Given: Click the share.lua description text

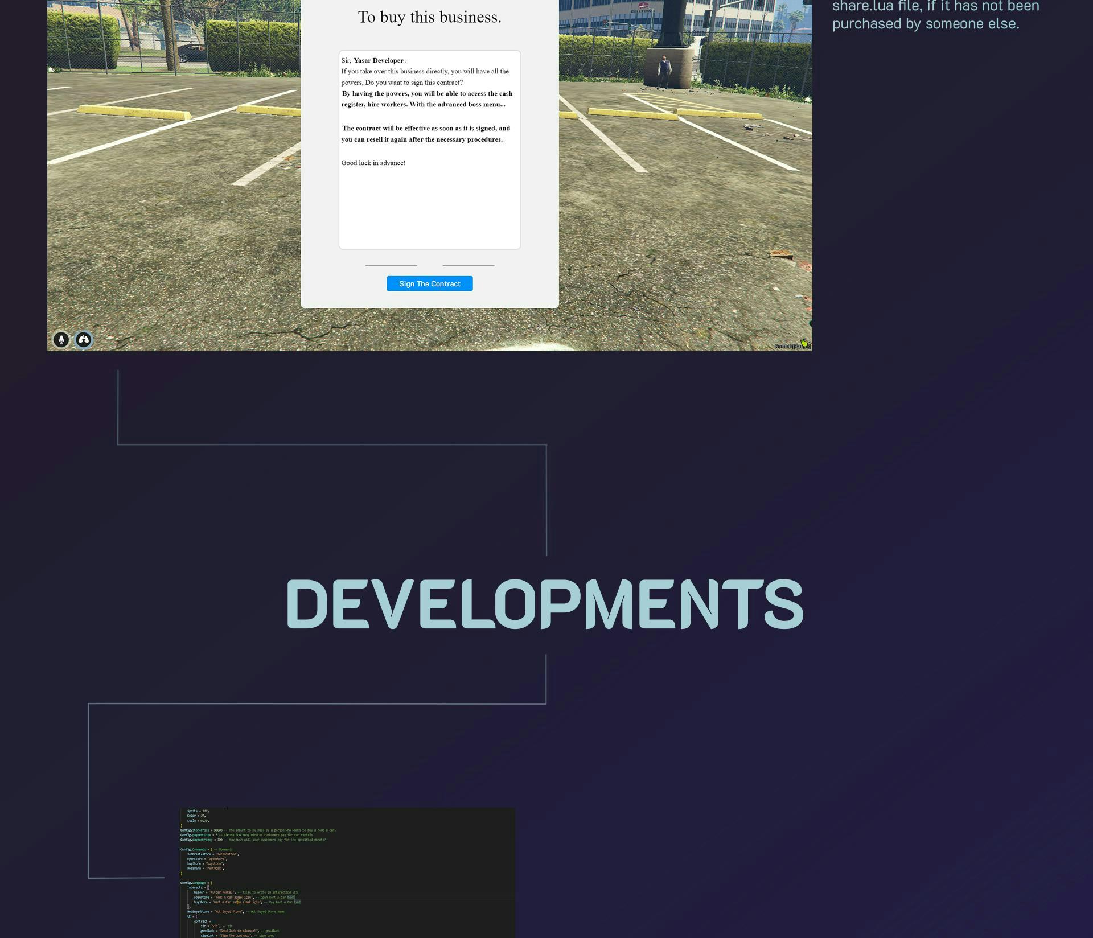Looking at the screenshot, I should [x=935, y=15].
